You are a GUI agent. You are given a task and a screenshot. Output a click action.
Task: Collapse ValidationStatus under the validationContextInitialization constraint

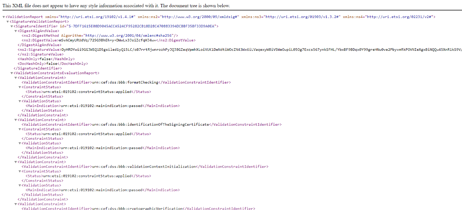click(20, 186)
